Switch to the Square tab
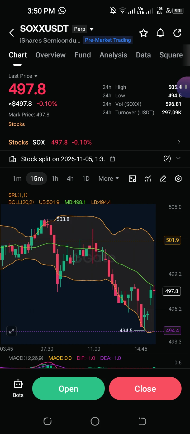190x434 pixels. tap(171, 55)
